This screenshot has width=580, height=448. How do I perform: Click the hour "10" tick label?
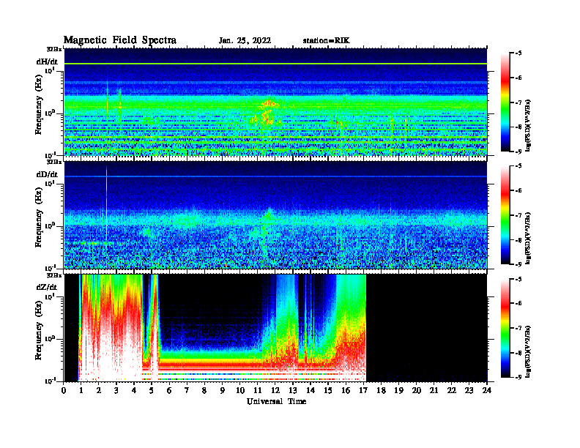coord(240,391)
